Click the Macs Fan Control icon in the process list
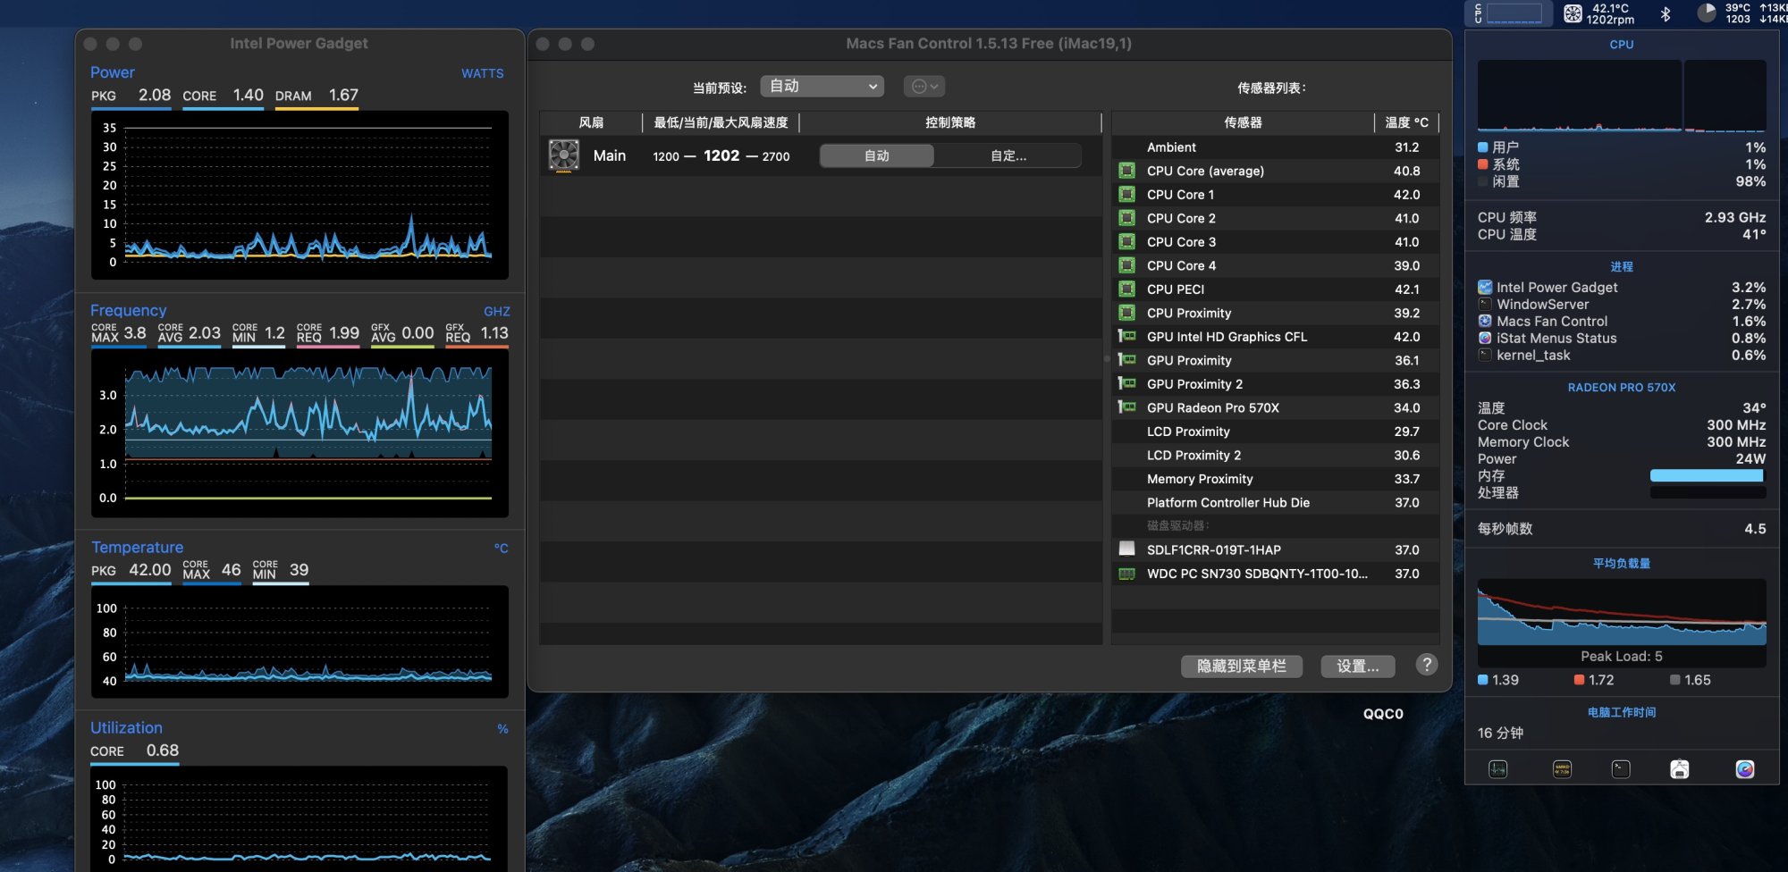1788x872 pixels. [x=1485, y=322]
